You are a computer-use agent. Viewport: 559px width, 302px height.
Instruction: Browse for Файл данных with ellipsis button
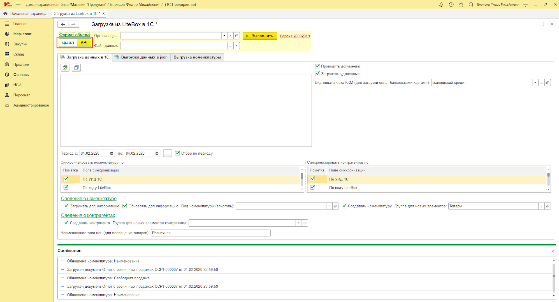click(x=230, y=46)
